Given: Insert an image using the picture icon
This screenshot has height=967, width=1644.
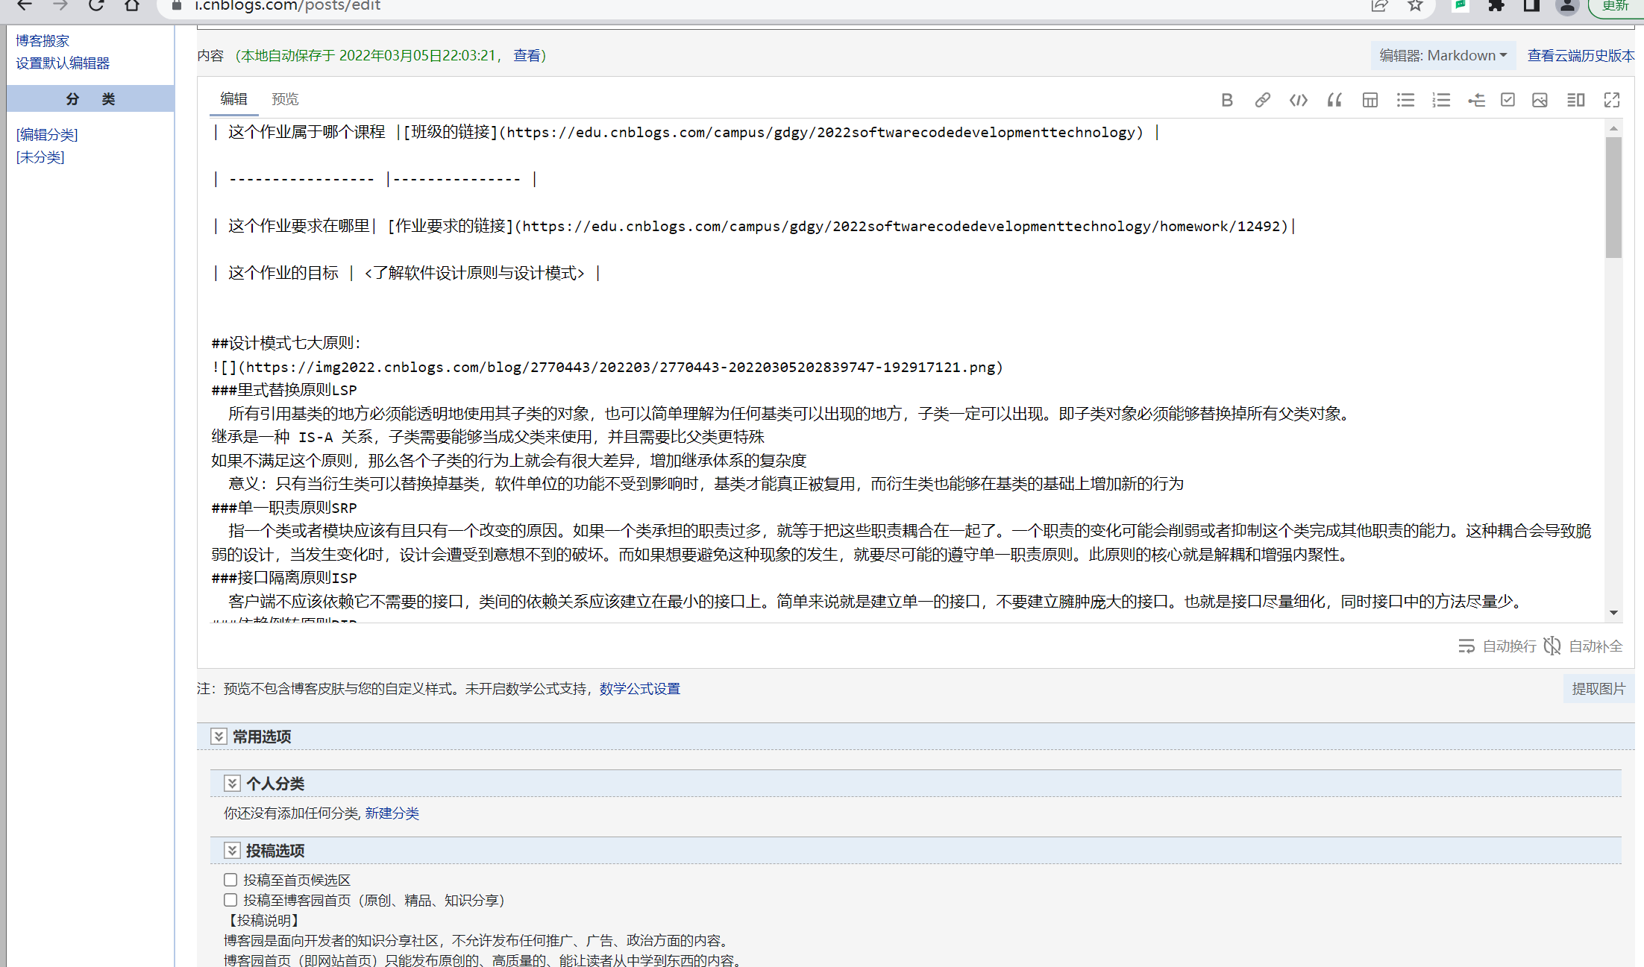Looking at the screenshot, I should coord(1540,100).
